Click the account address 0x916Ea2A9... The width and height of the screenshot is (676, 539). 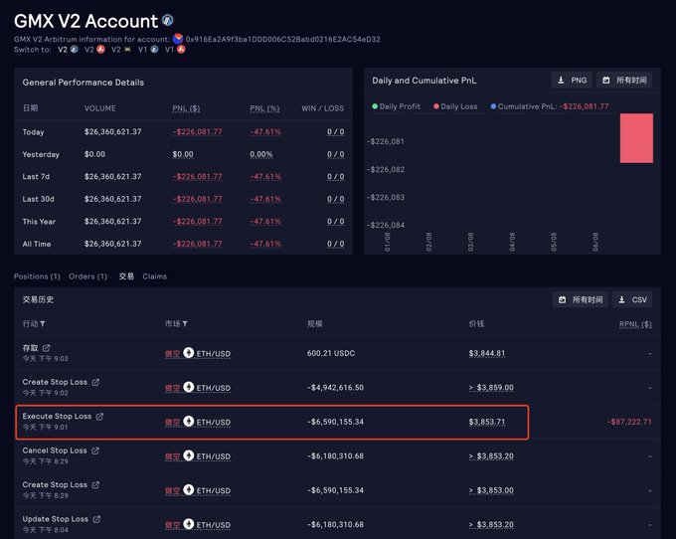(282, 39)
